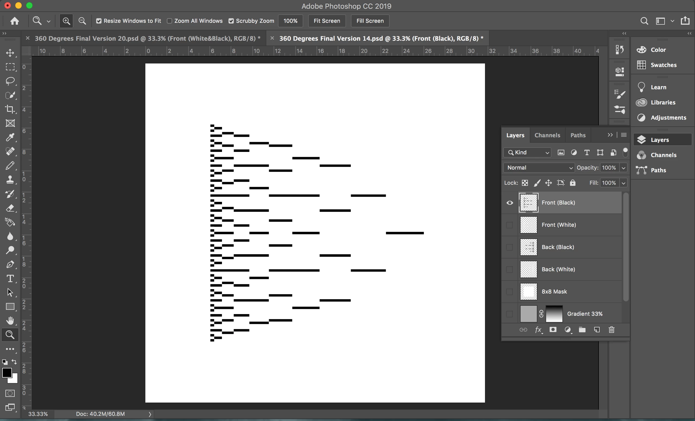Click the delete layer trash icon
695x421 pixels.
click(x=611, y=330)
